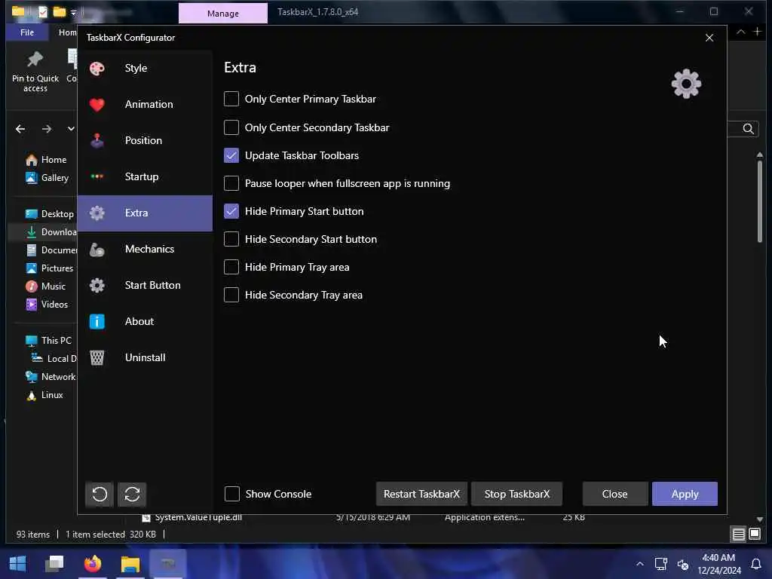Click the Restart TaskbarX button
This screenshot has width=772, height=579.
421,494
